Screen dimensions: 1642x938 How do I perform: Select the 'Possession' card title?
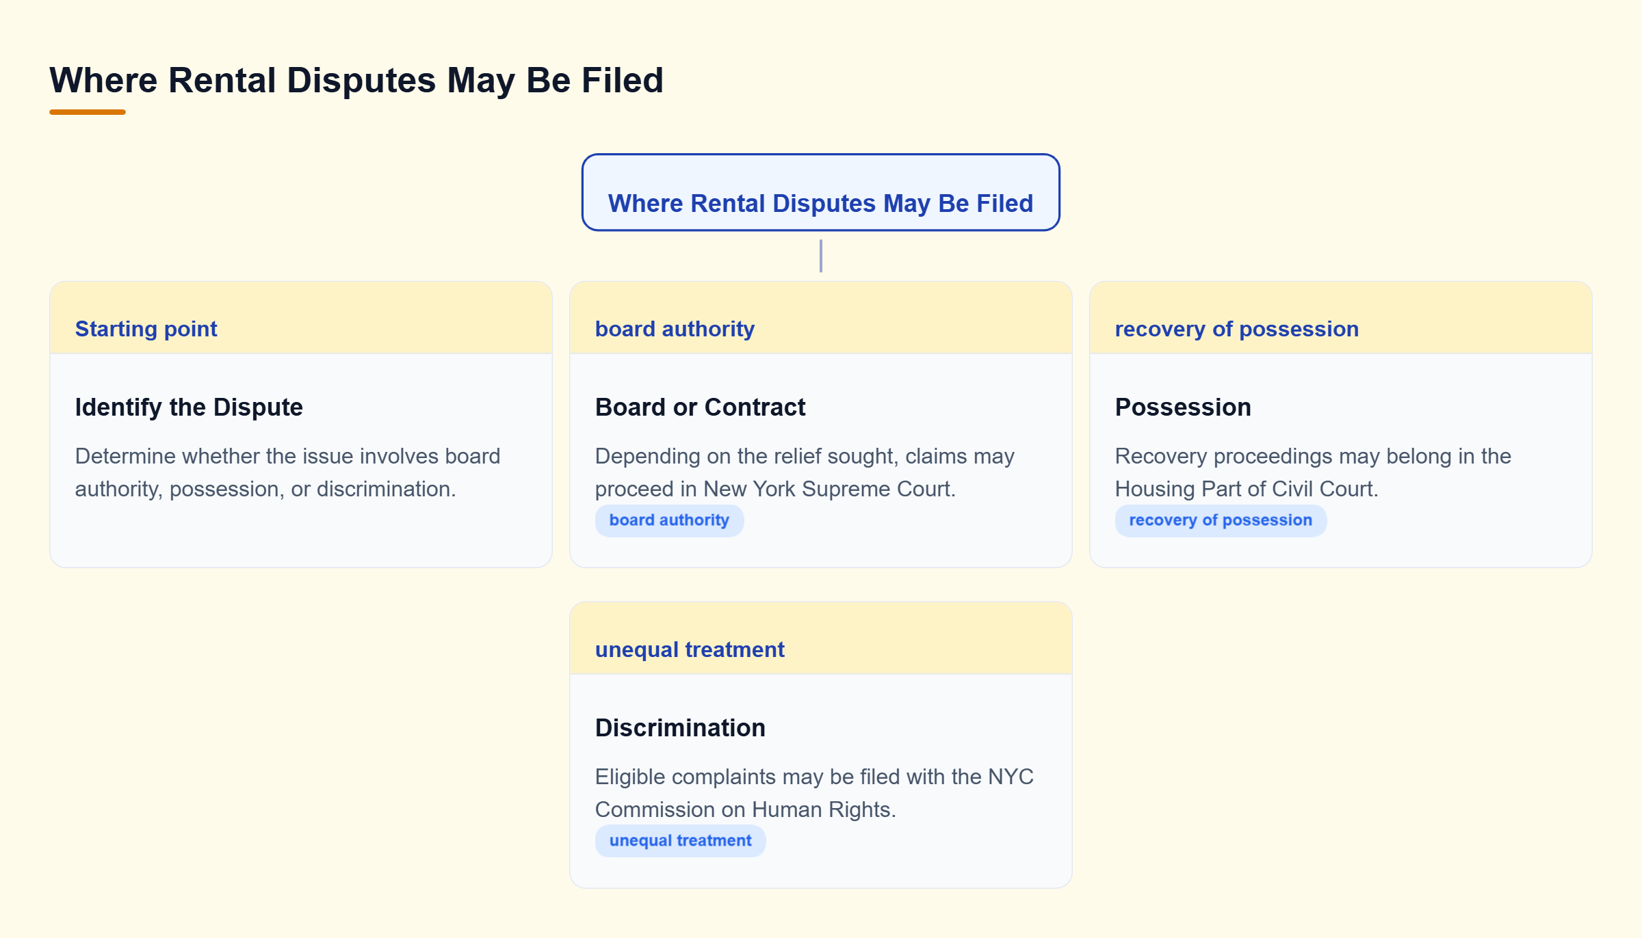pyautogui.click(x=1183, y=407)
